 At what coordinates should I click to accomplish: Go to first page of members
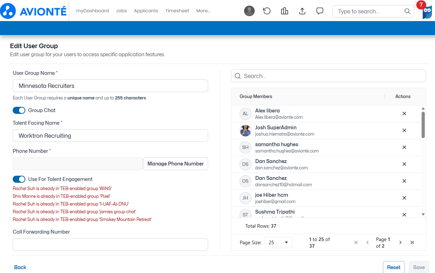click(x=356, y=242)
